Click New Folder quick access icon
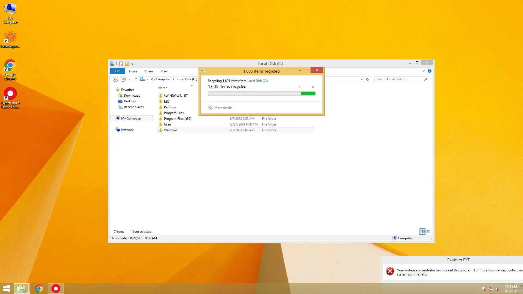 tap(127, 64)
